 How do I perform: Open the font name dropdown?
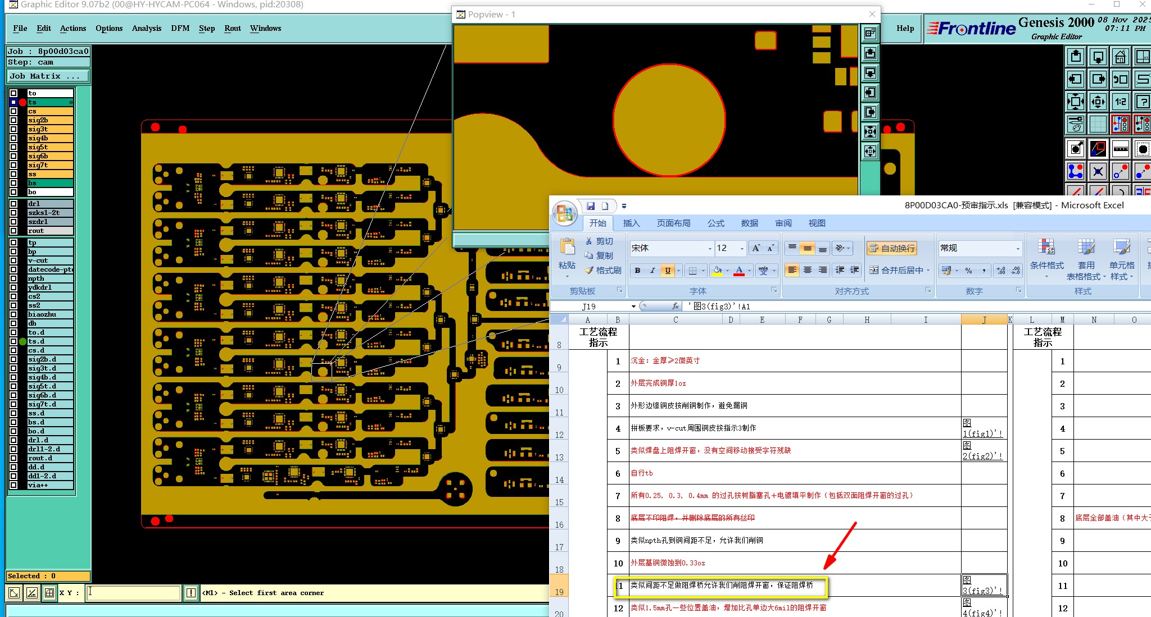coord(710,248)
